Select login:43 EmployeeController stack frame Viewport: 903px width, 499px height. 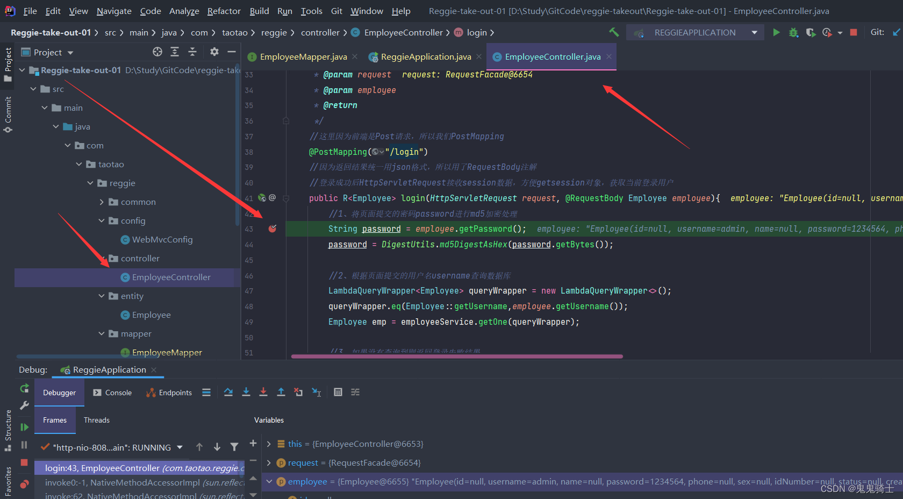[x=140, y=468]
